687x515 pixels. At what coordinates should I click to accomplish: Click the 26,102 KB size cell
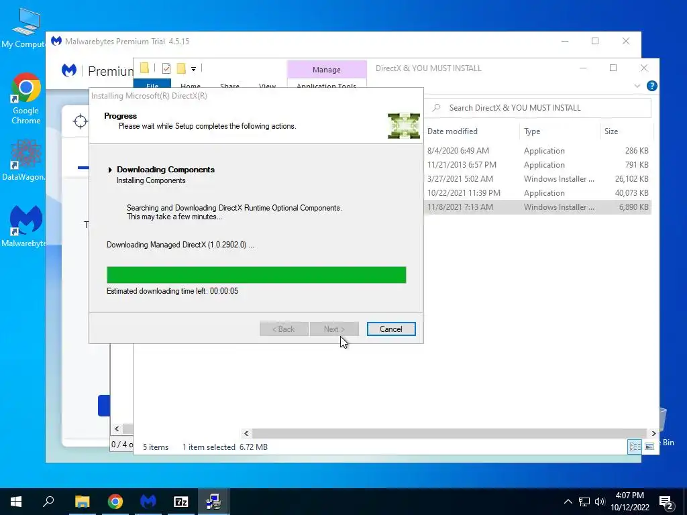632,179
